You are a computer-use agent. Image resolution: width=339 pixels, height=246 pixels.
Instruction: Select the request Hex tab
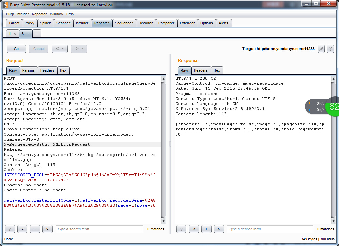pyautogui.click(x=63, y=70)
